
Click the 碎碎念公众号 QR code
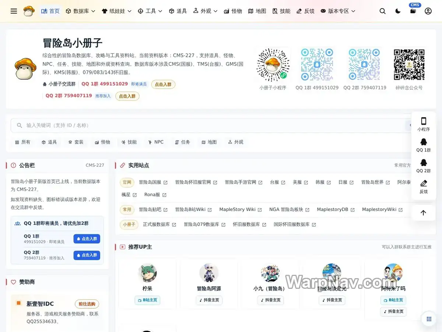[x=409, y=65]
